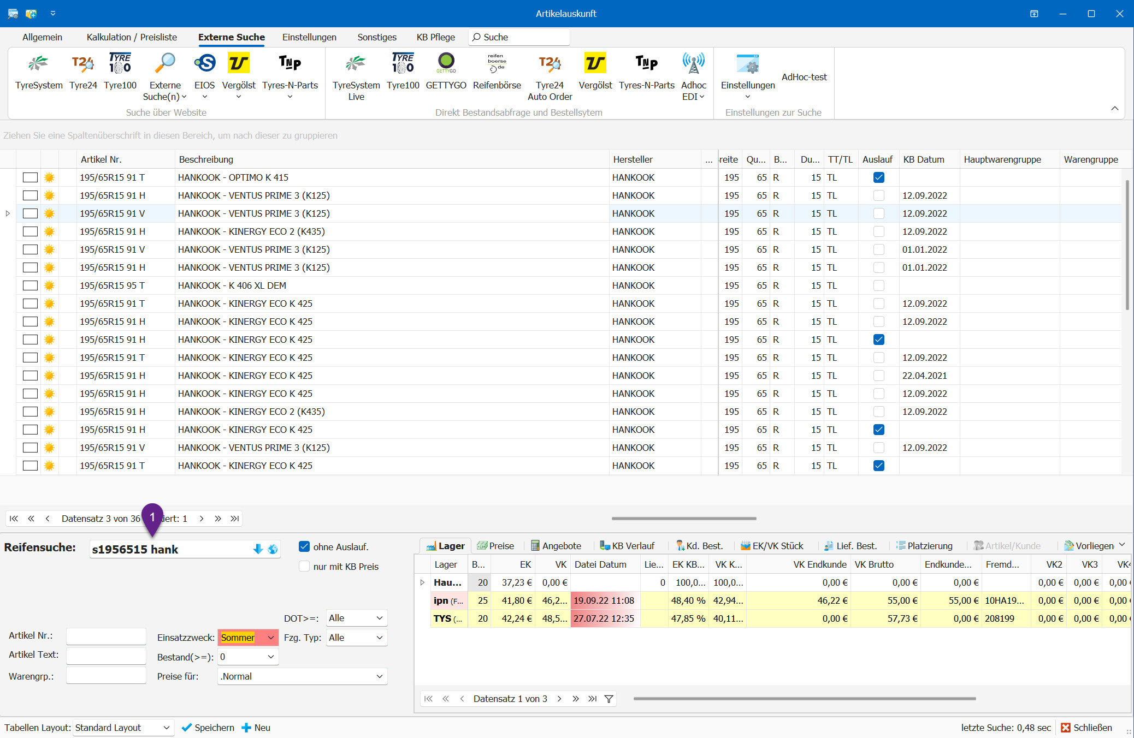The width and height of the screenshot is (1134, 738).
Task: Check Auslauf for K 406 XL DEM row
Action: (x=878, y=285)
